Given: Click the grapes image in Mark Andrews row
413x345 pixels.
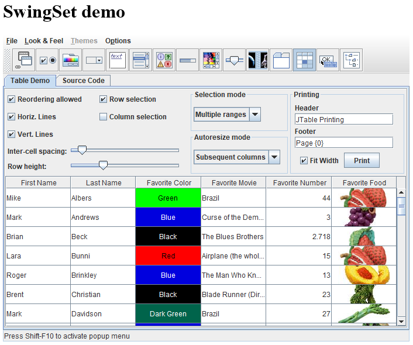Looking at the screenshot, I should coord(360,217).
